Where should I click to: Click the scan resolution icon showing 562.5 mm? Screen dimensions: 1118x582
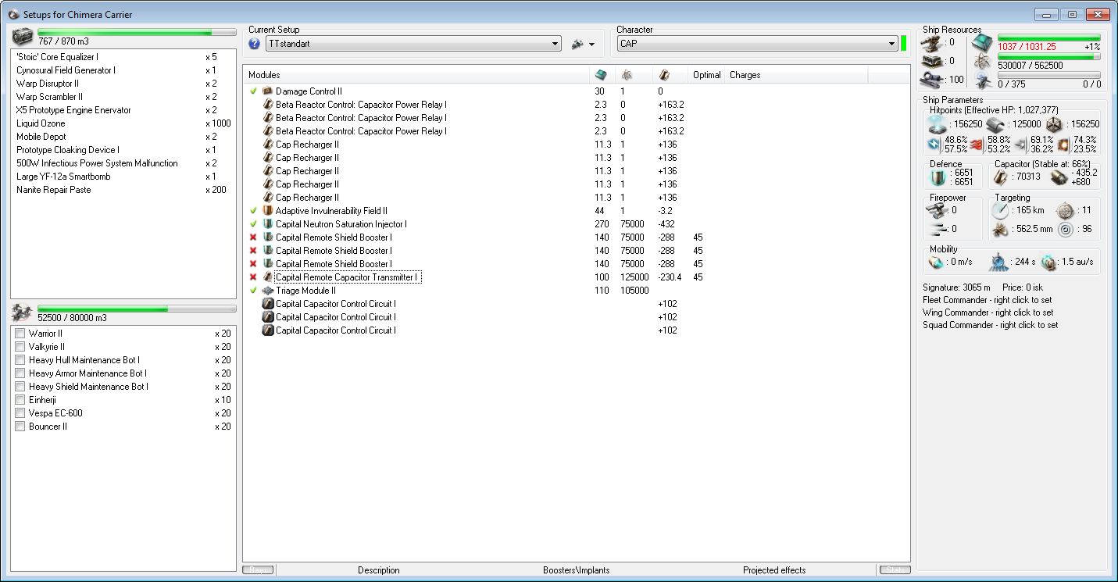coord(1001,229)
